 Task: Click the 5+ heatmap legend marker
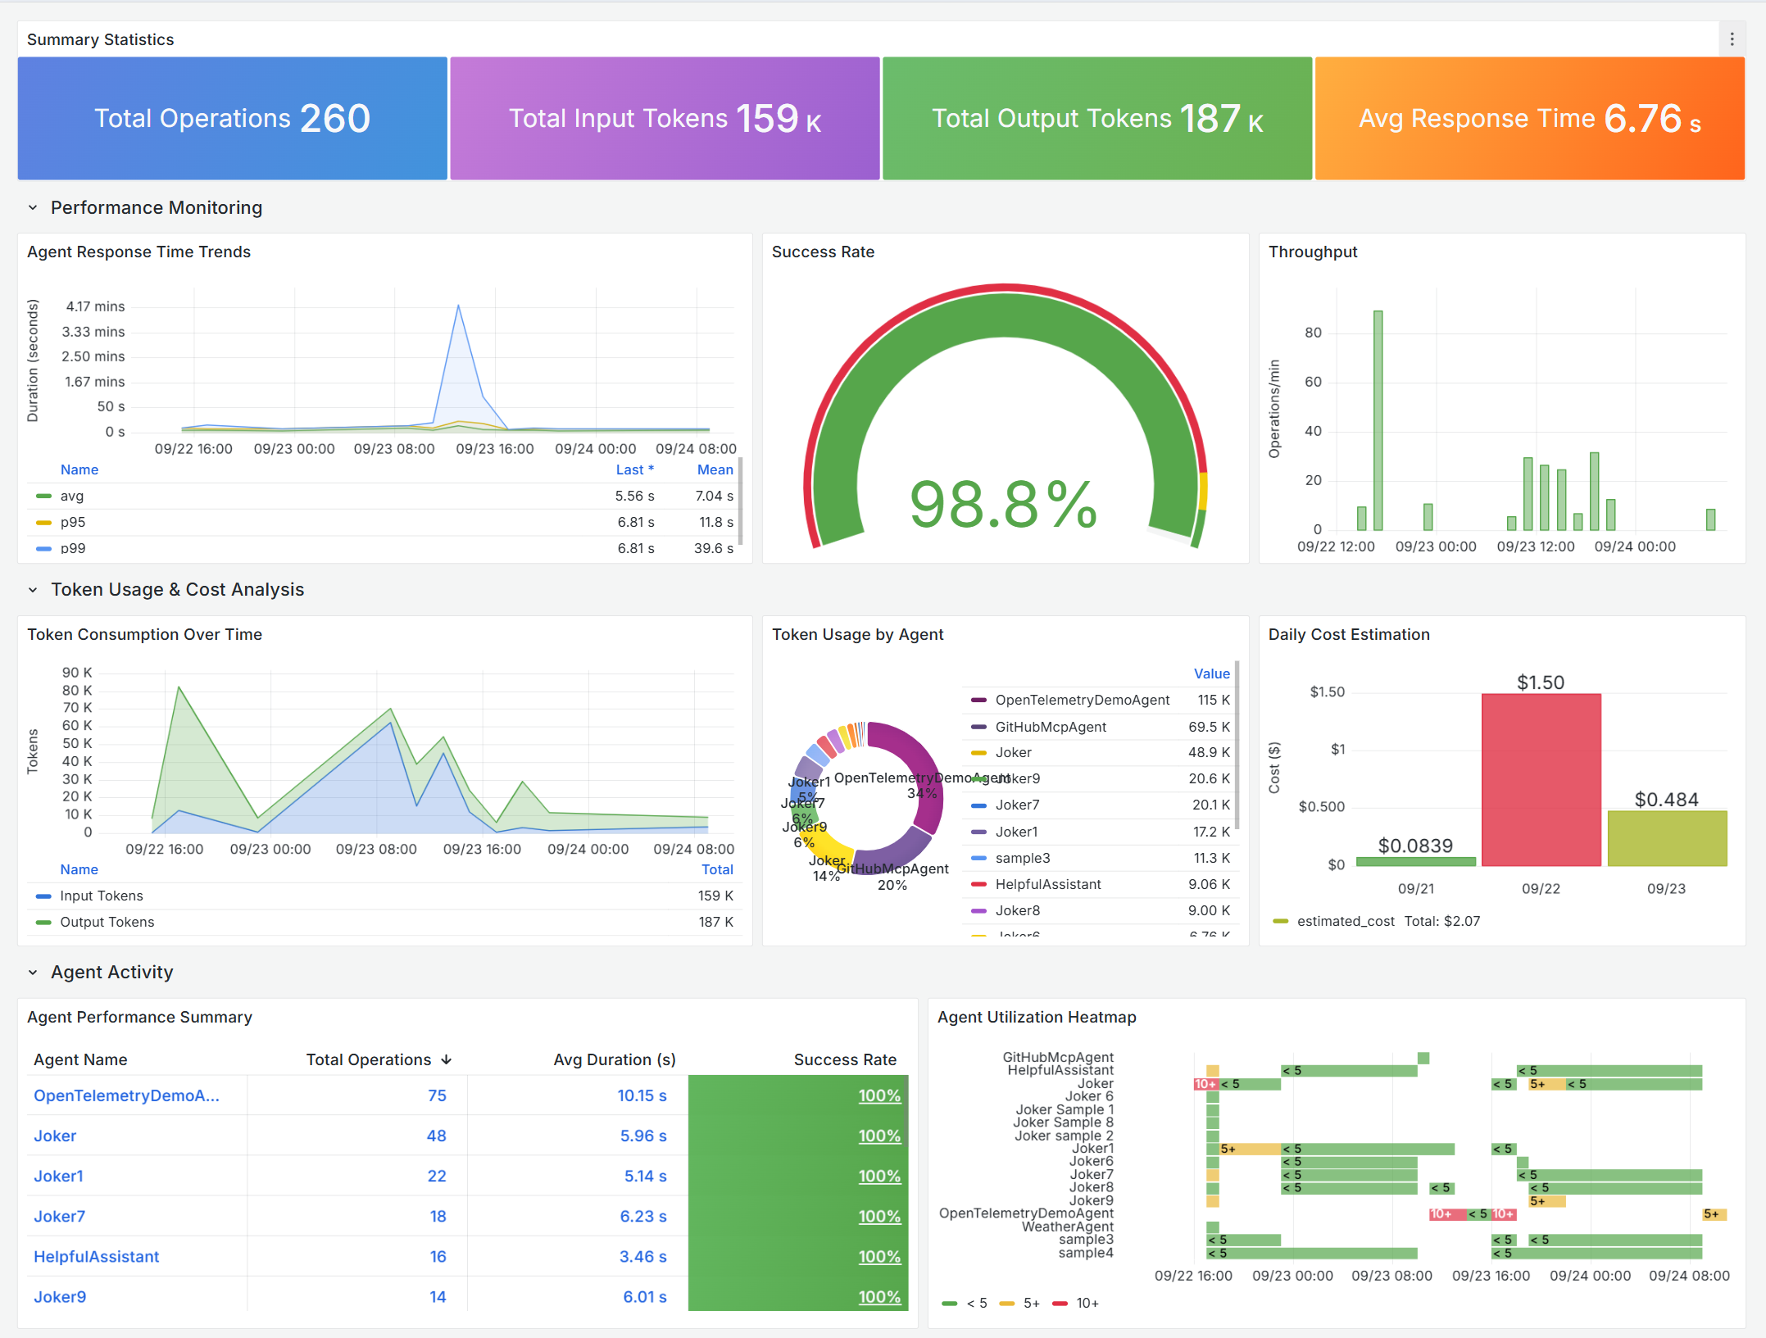coord(1007,1304)
